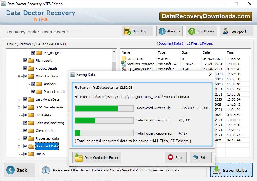Uncheck the Sales and marketing checkbox
The image size is (257, 181).
click(x=25, y=123)
